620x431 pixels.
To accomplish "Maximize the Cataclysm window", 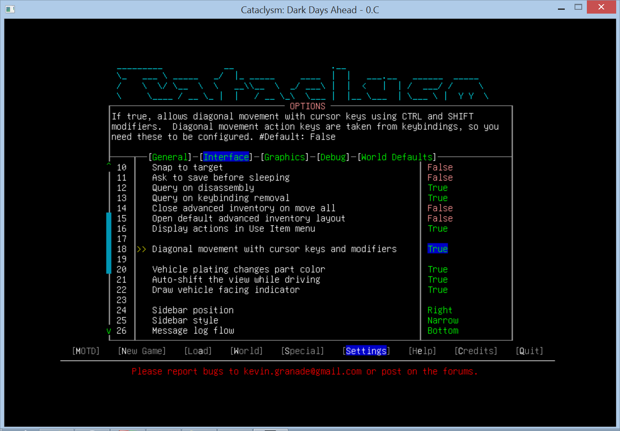I will (x=578, y=7).
